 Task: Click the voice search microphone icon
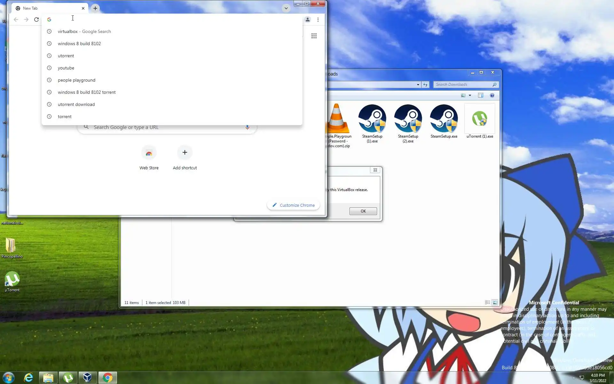(247, 127)
